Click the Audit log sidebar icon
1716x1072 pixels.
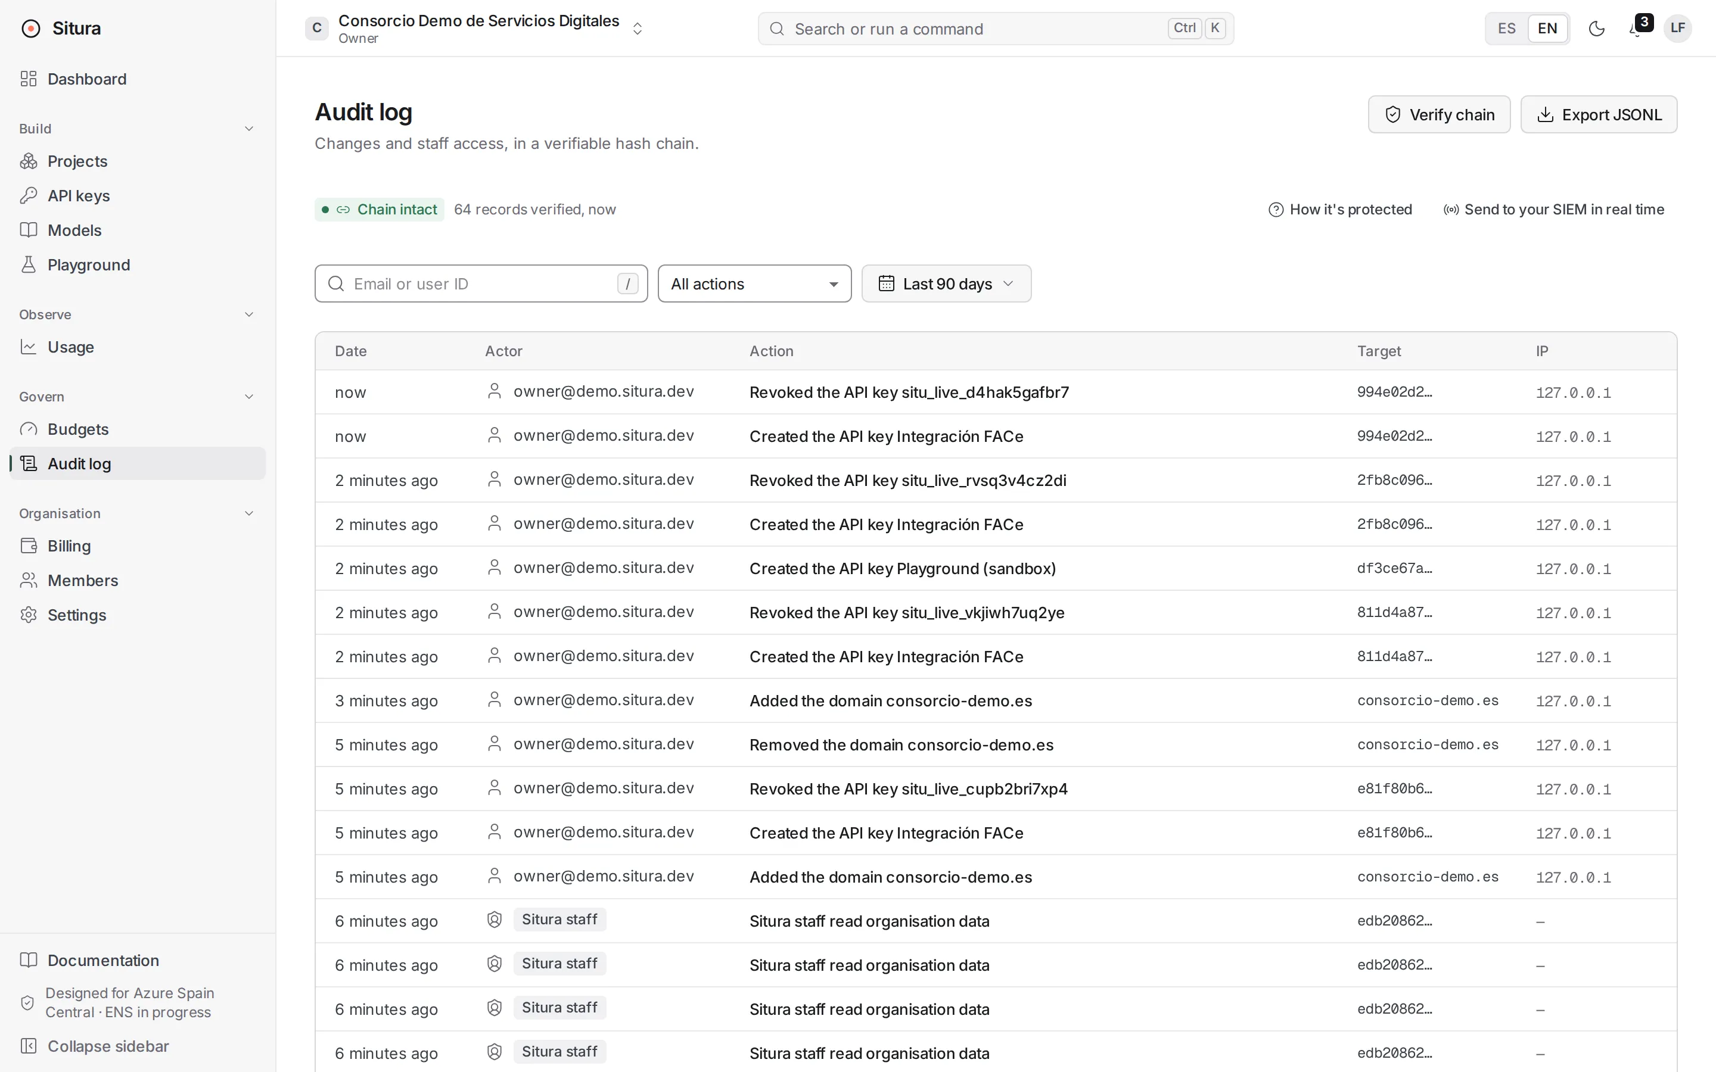(x=29, y=464)
